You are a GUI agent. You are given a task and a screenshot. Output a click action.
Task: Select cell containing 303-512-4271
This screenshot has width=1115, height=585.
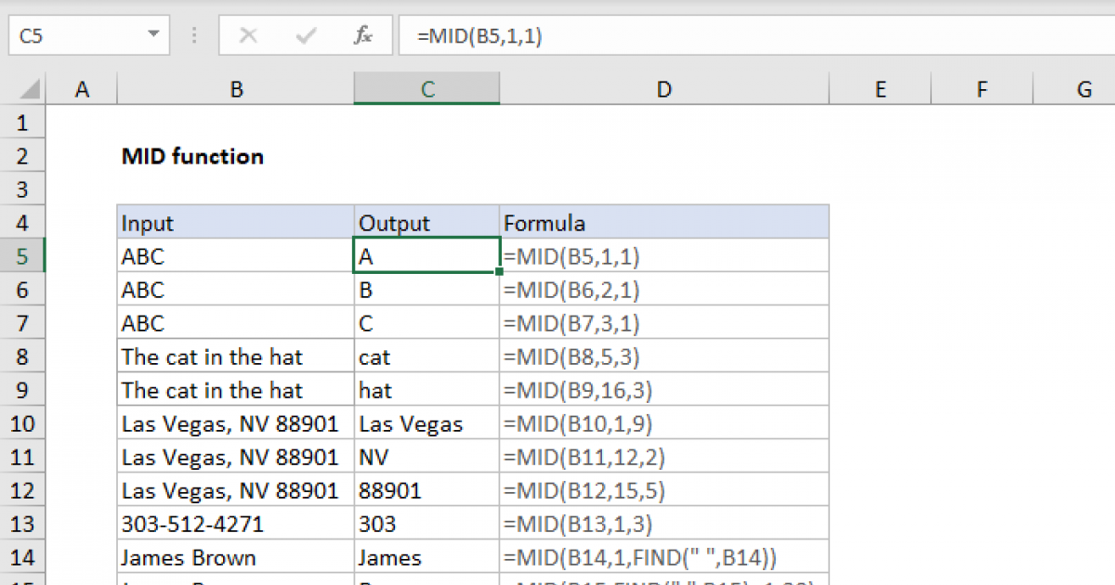pos(235,524)
